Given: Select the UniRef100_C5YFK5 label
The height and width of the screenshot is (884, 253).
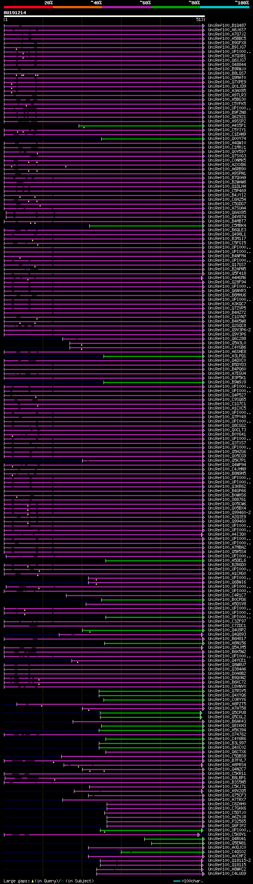Looking at the screenshot, I should [227, 104].
